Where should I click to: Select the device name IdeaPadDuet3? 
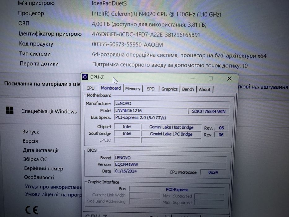click(x=109, y=3)
